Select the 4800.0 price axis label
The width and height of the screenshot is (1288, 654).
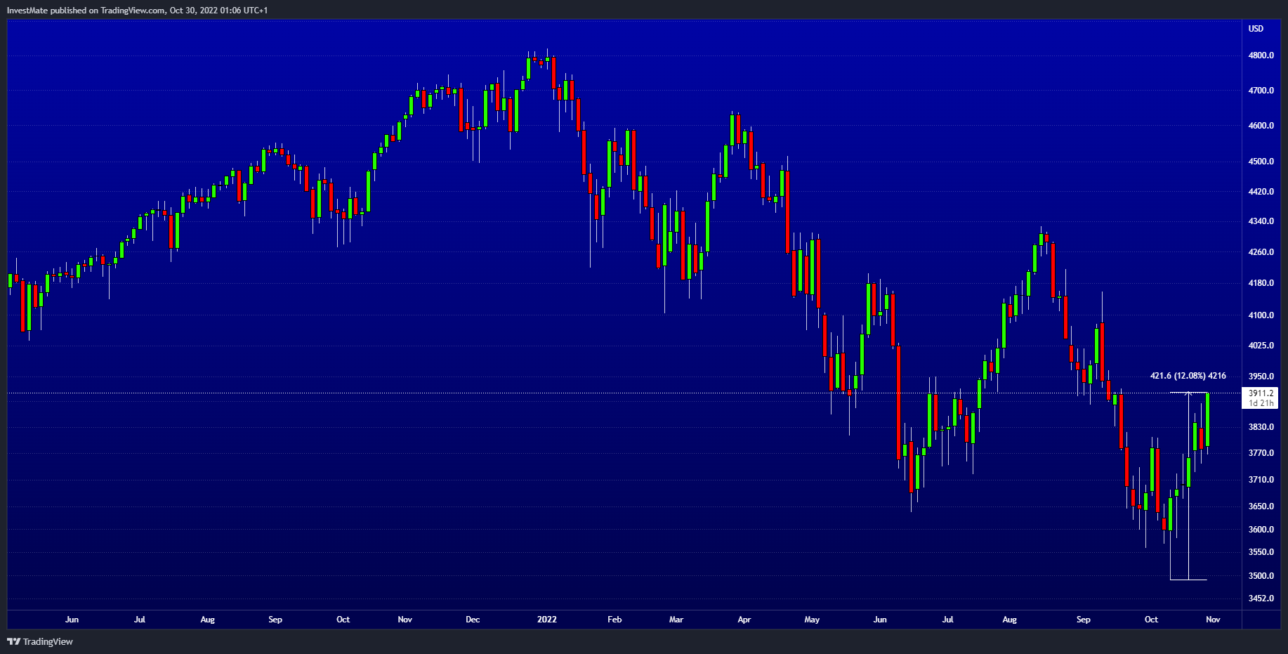[1261, 55]
